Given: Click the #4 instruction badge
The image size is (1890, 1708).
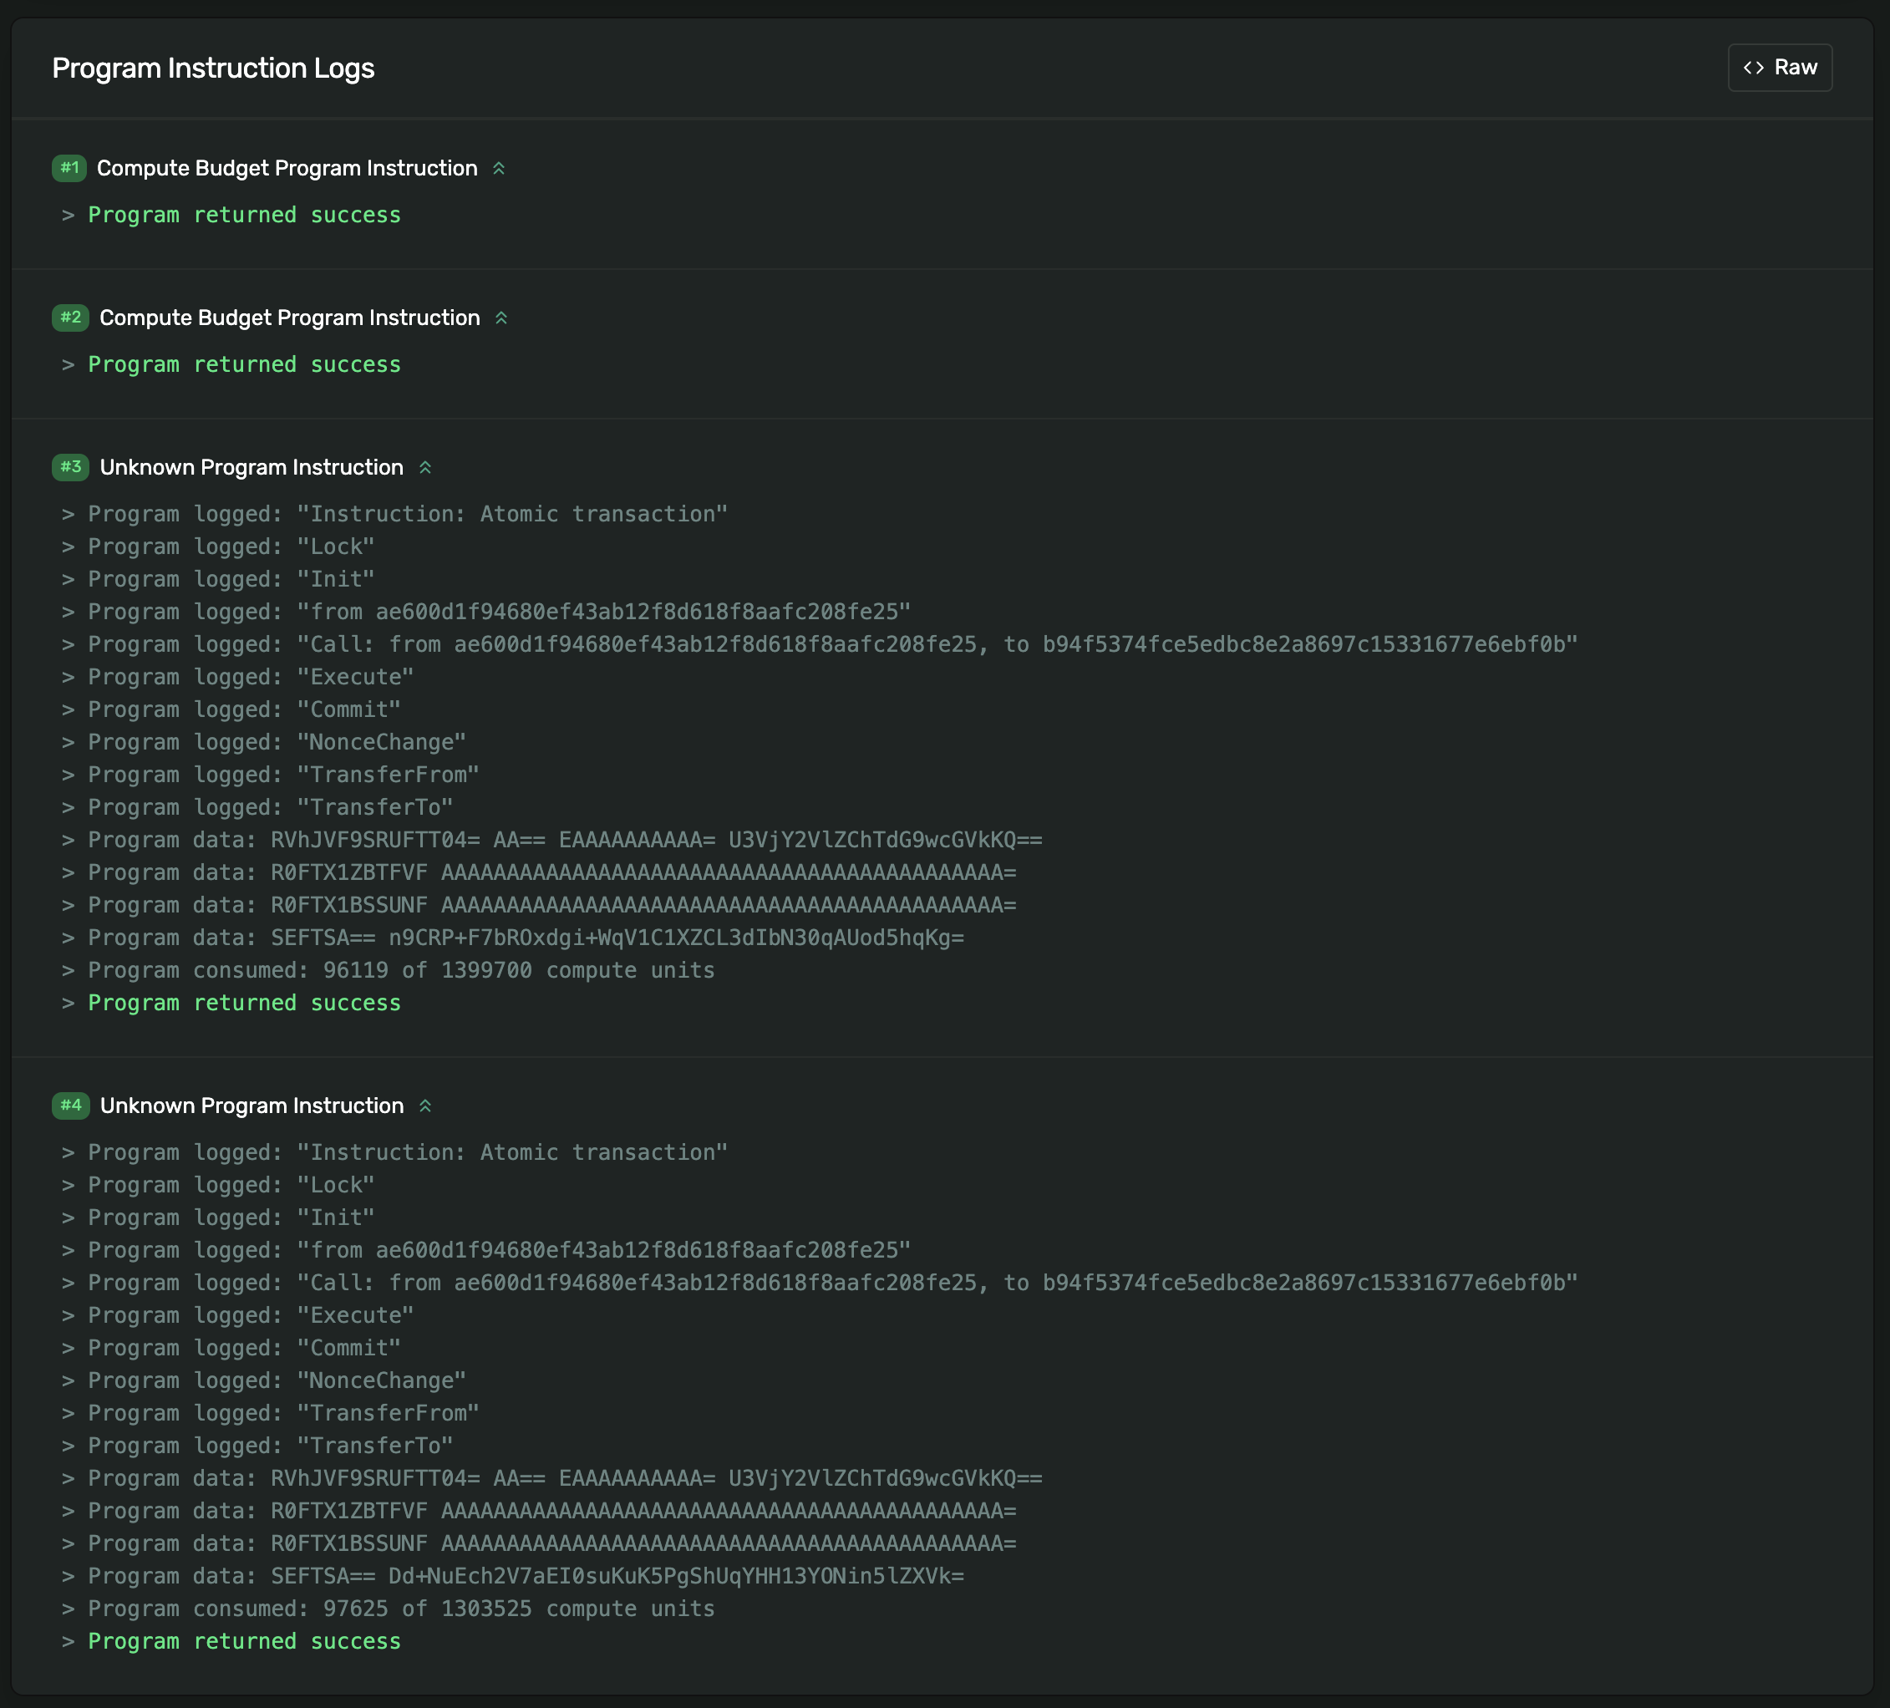Looking at the screenshot, I should [x=70, y=1106].
